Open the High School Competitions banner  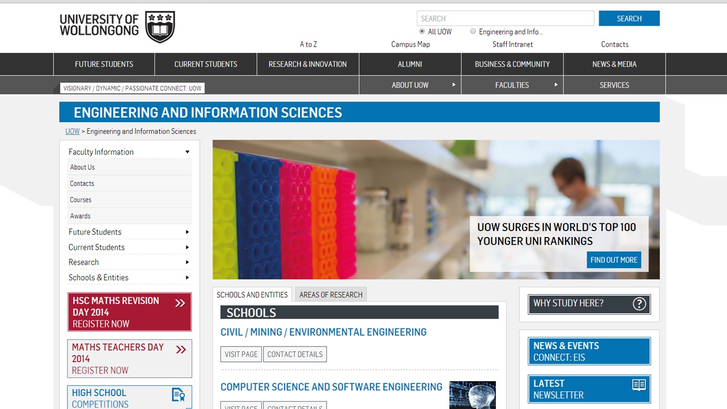(x=129, y=398)
